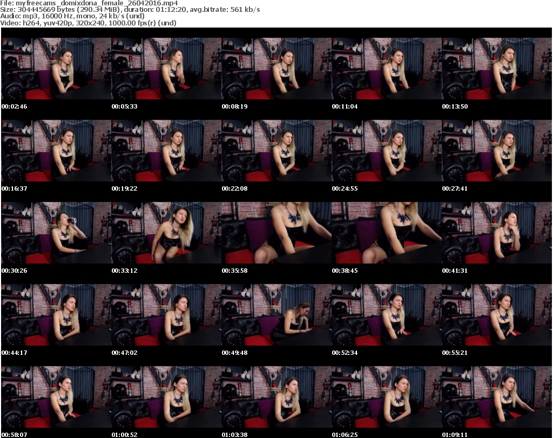Screen dimensions: 553x438
Task: Click the thumbnail frame timestamped 01:06:25
Action: (387, 397)
